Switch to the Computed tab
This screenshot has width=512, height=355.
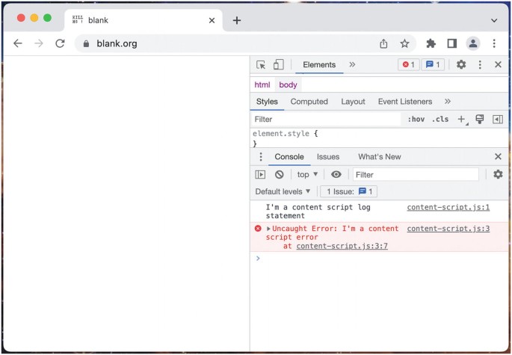pos(309,102)
